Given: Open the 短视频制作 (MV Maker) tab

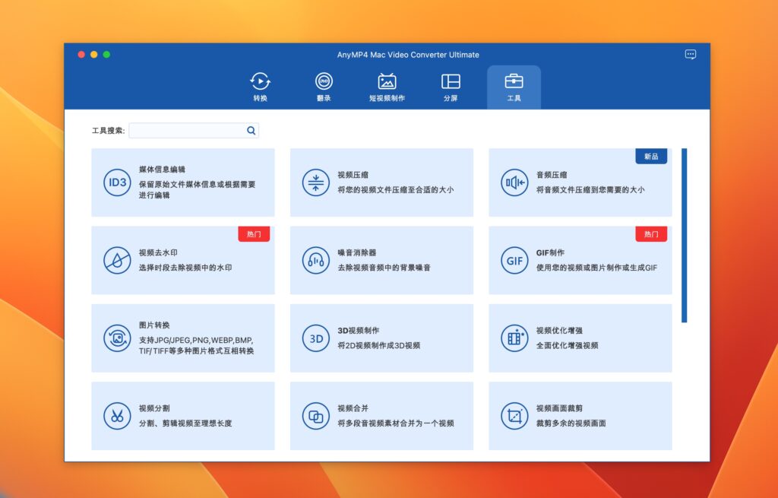Looking at the screenshot, I should [386, 86].
